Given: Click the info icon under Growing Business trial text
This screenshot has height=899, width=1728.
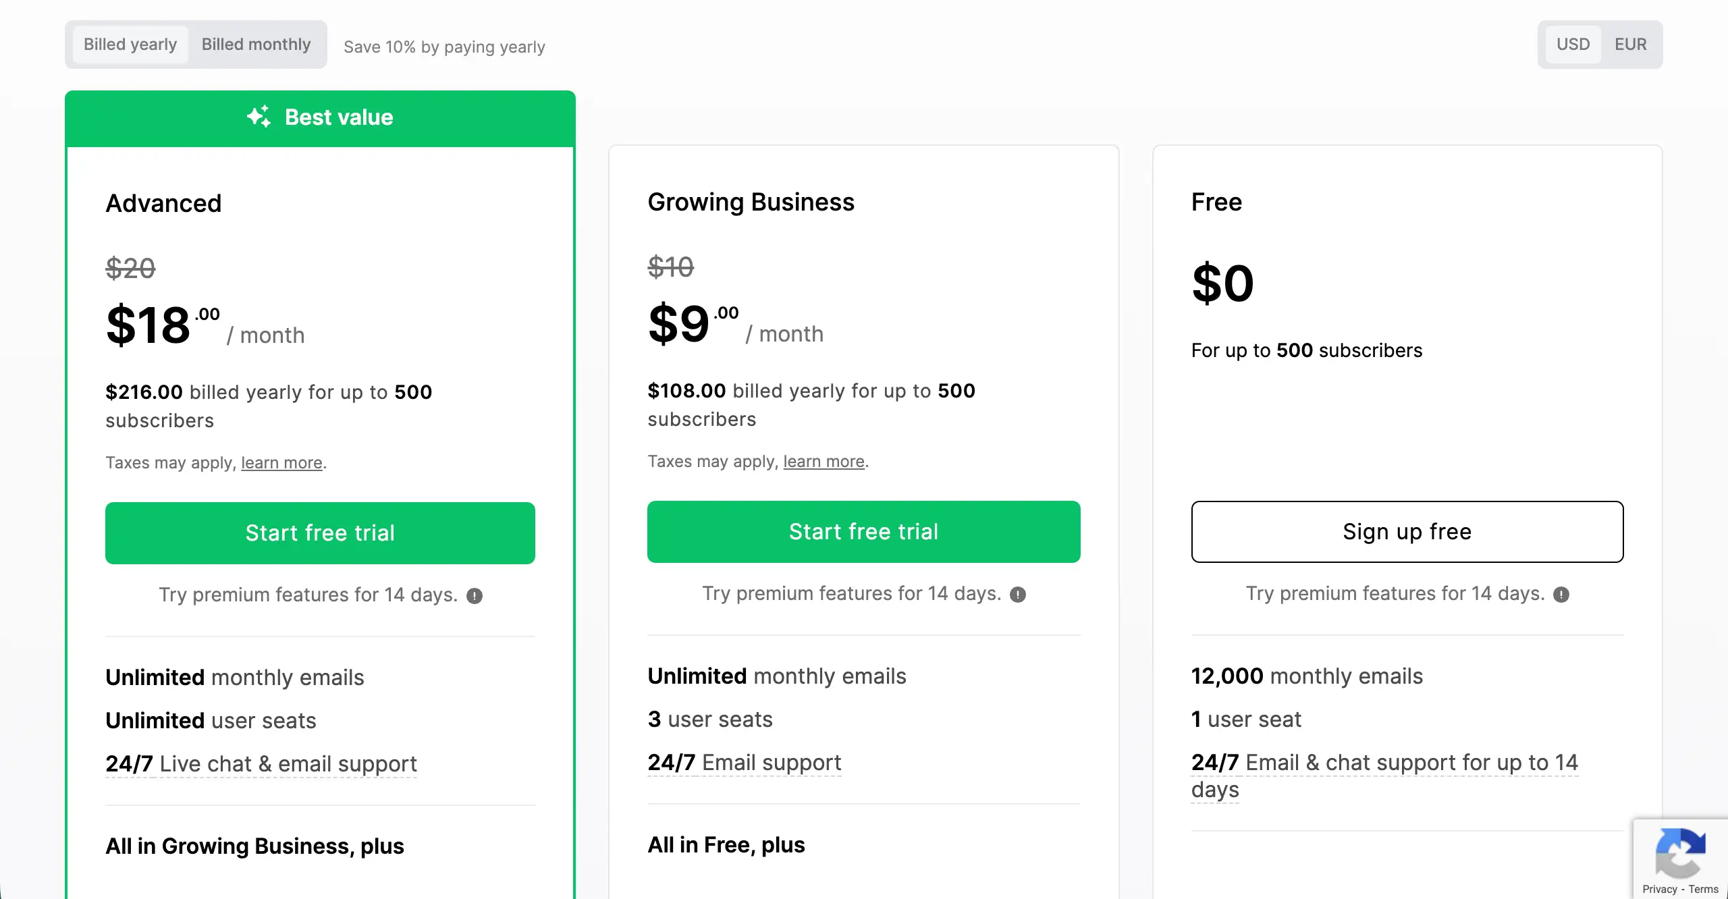Looking at the screenshot, I should (1018, 595).
